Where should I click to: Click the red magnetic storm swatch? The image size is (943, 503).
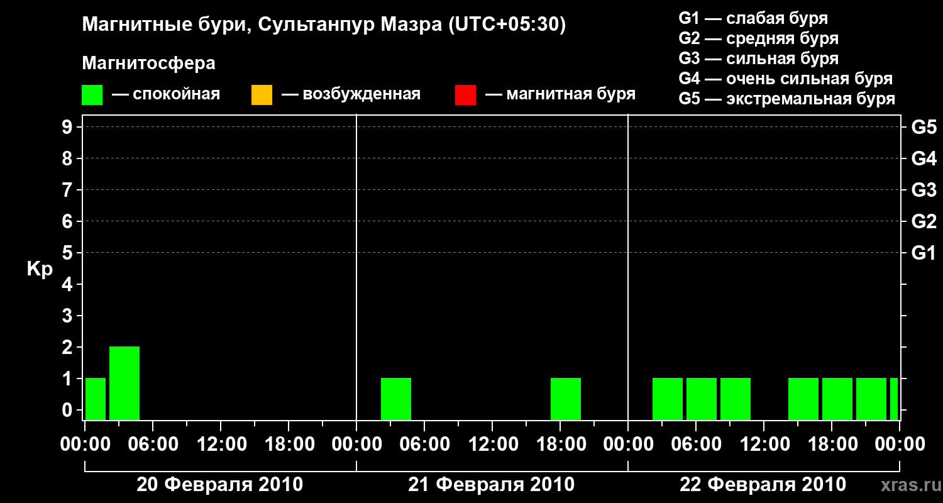(x=465, y=95)
